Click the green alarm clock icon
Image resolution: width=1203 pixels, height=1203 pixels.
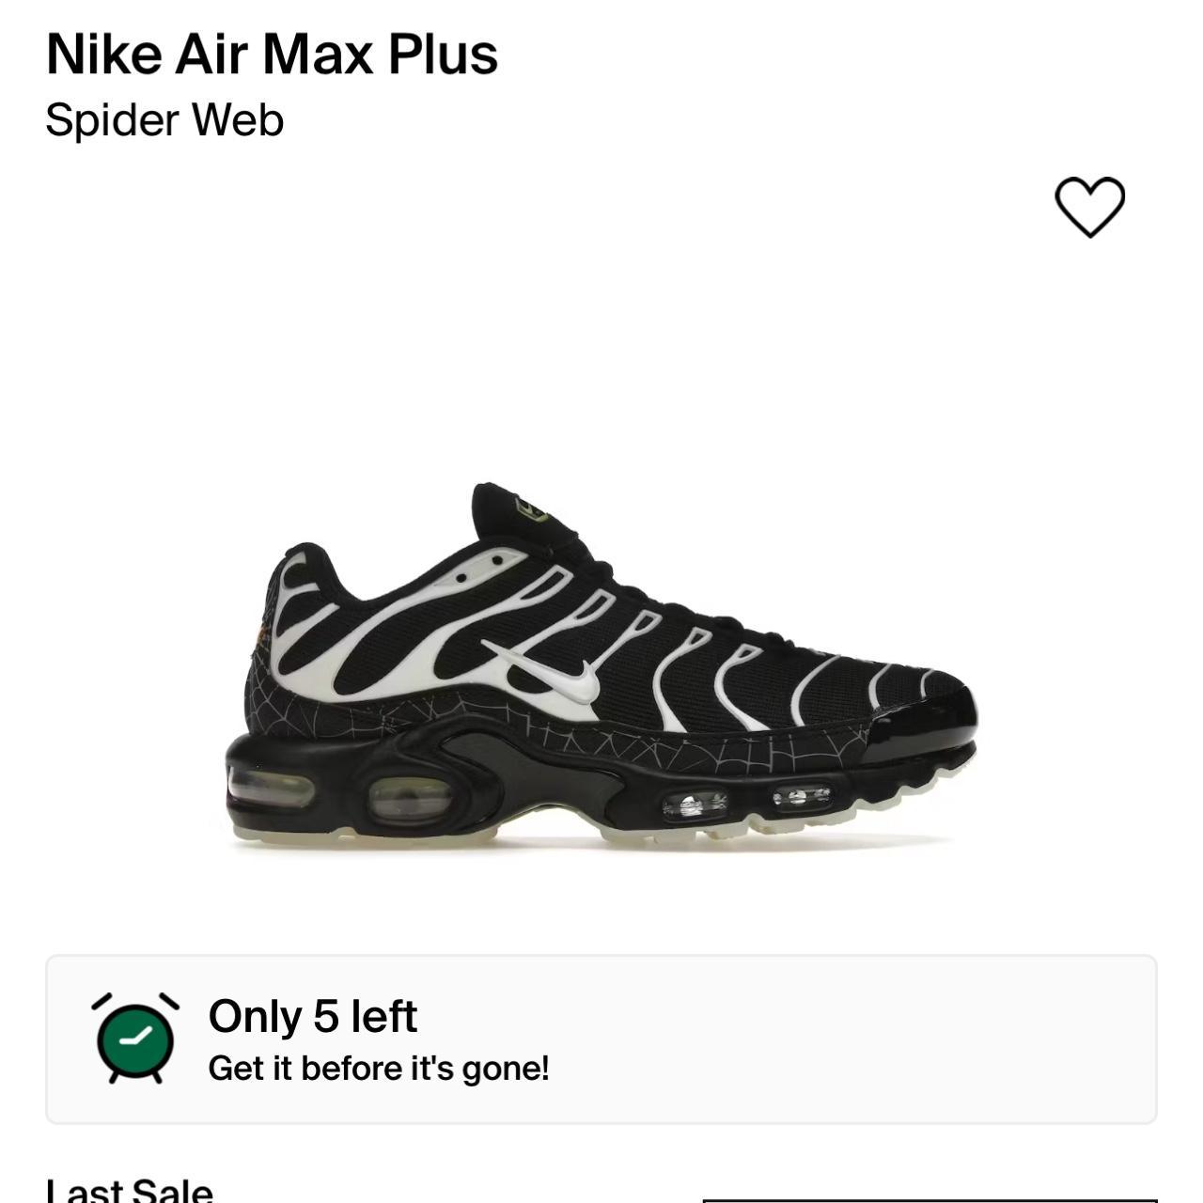coord(135,1038)
